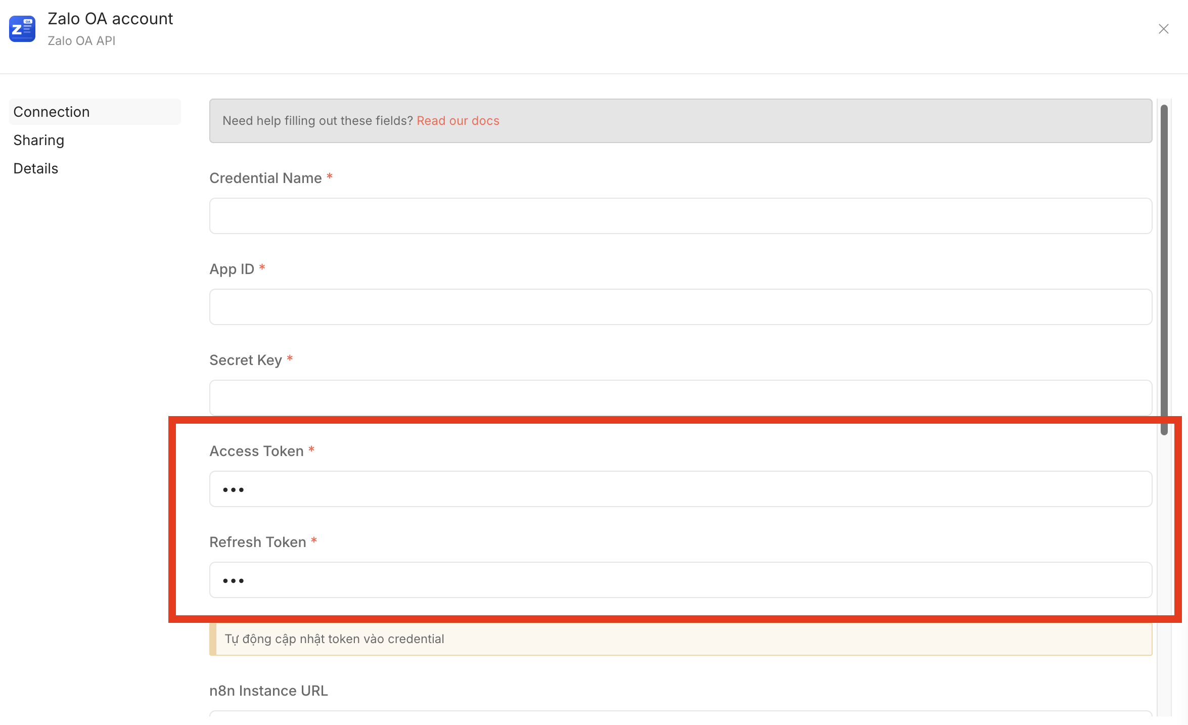Close the Zalo OA account dialog
This screenshot has width=1188, height=725.
pos(1164,29)
